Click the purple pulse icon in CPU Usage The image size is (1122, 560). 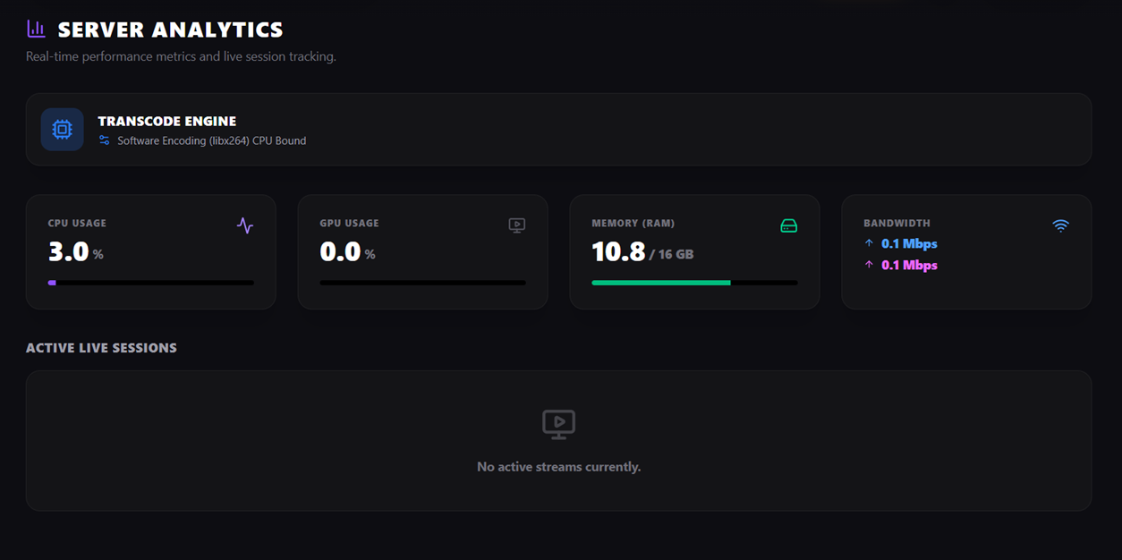pos(245,225)
